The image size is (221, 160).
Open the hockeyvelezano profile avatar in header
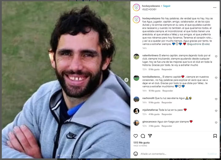coord(136,8)
